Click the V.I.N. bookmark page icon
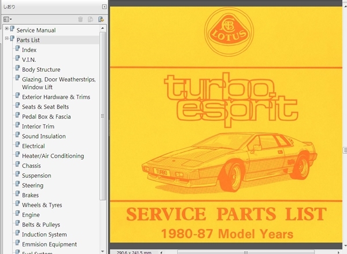This screenshot has height=254, width=347. click(17, 58)
